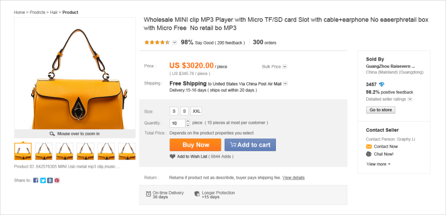Click the Buy Now button
Image resolution: width=446 pixels, height=215 pixels.
coord(196,145)
